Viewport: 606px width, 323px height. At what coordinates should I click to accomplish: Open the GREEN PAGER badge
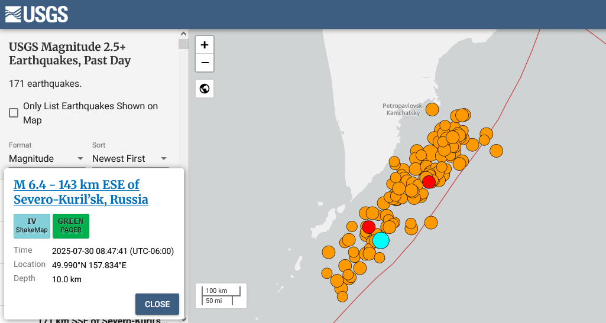[x=71, y=226]
